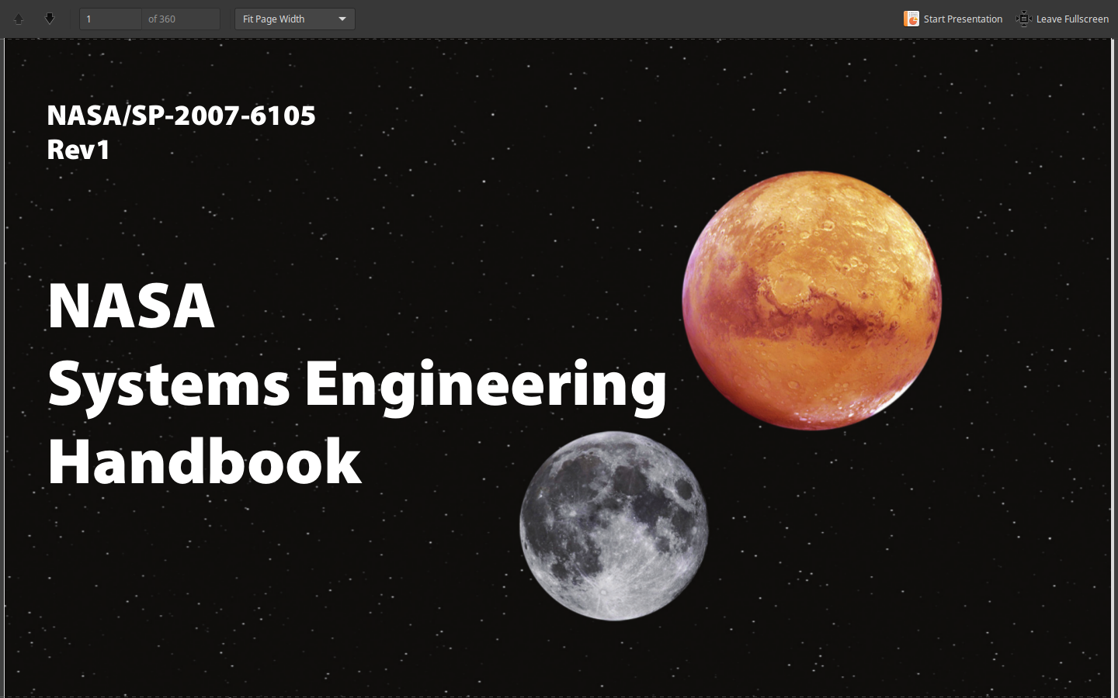Click the Start Presentation icon
The image size is (1118, 698).
[911, 19]
